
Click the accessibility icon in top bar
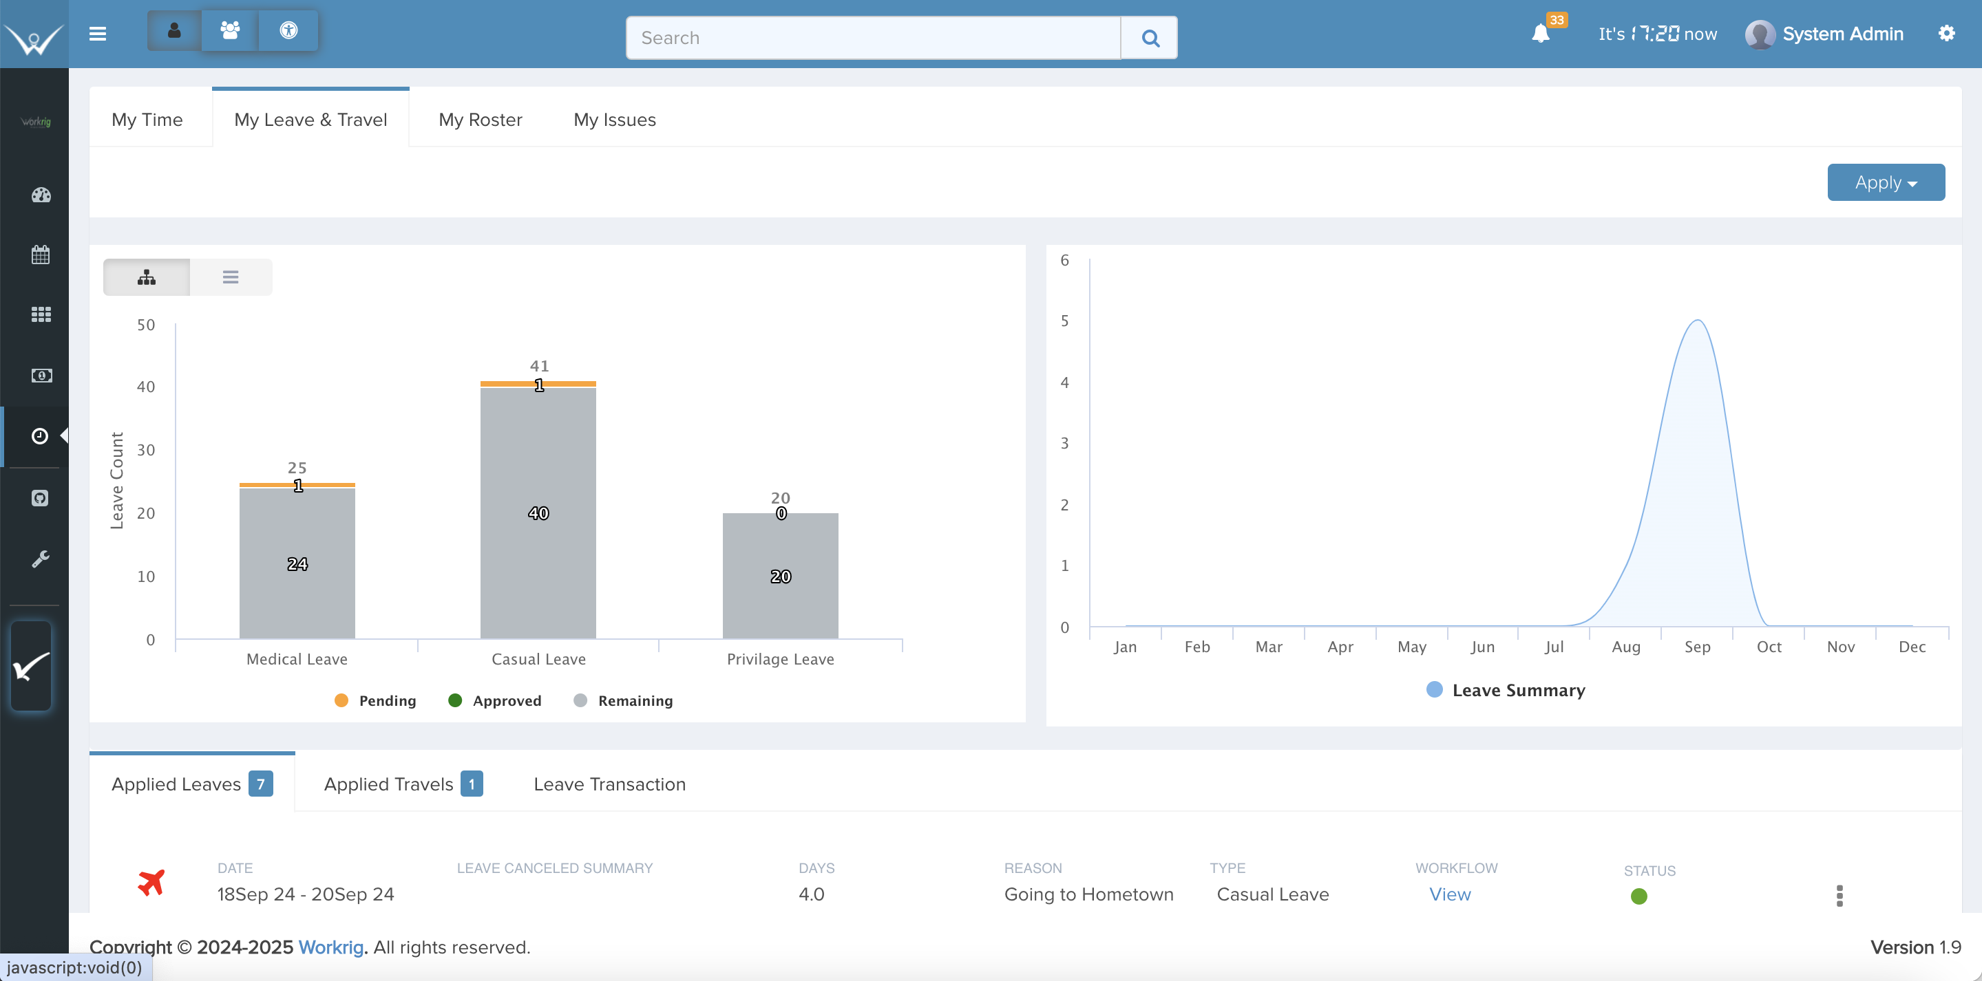click(288, 31)
